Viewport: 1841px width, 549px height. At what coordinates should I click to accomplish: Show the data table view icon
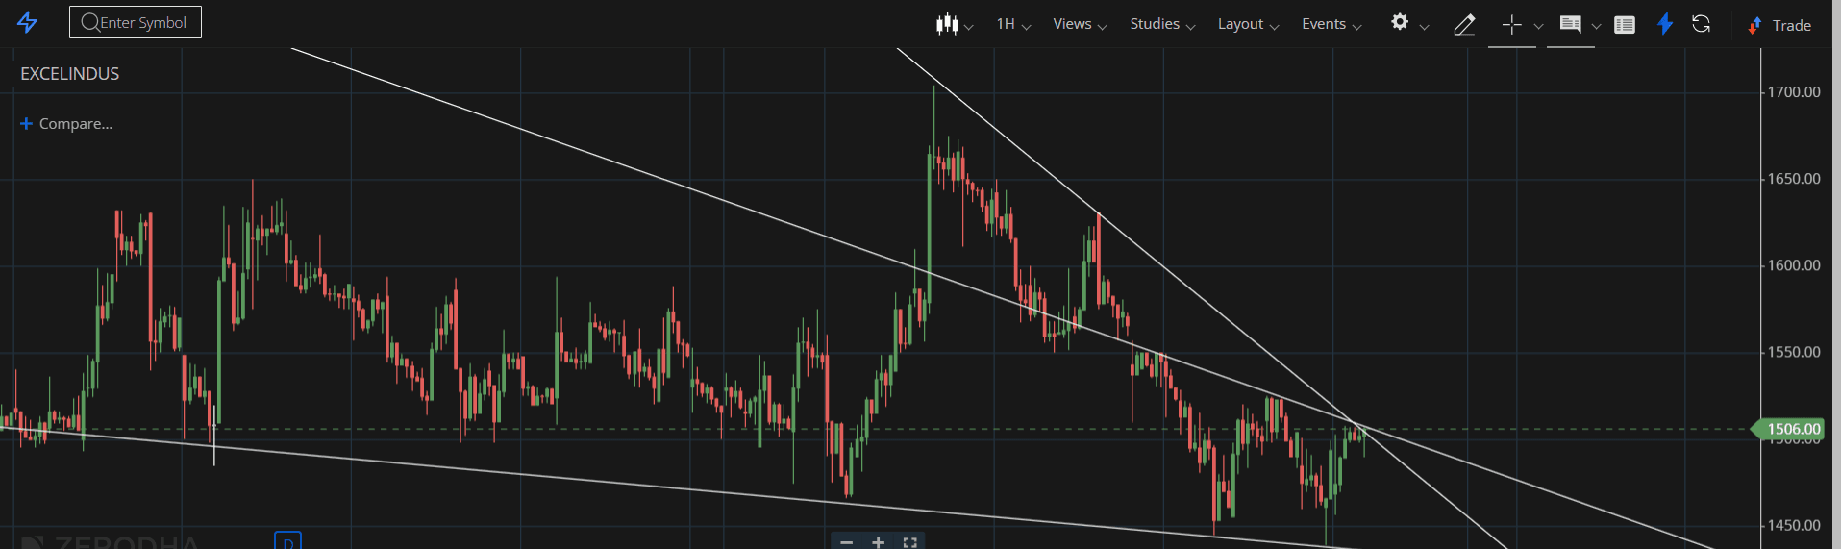click(x=1625, y=25)
